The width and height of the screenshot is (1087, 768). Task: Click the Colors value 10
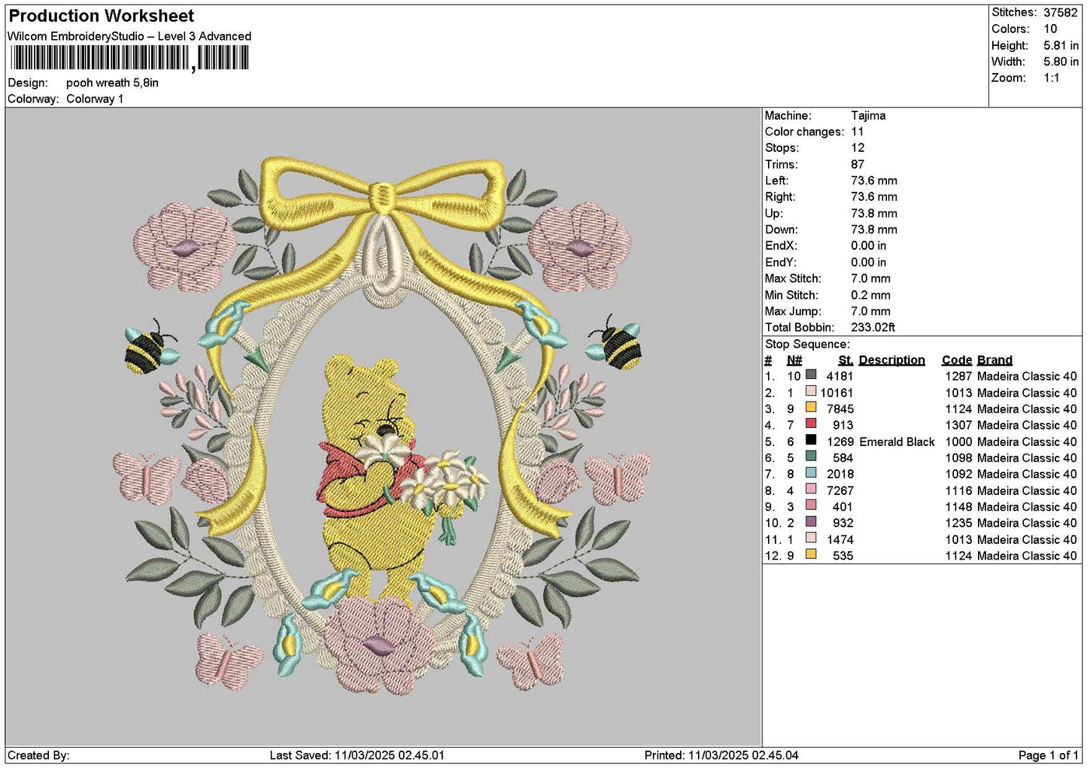(x=1050, y=29)
